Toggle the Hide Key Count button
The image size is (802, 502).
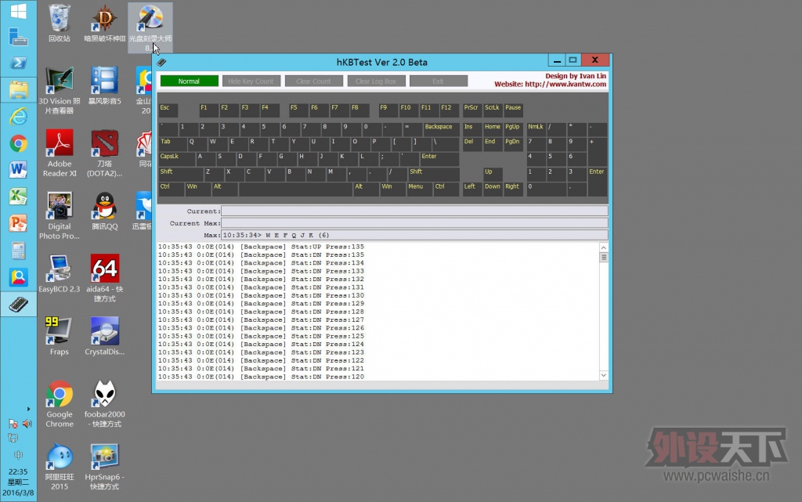click(x=251, y=81)
